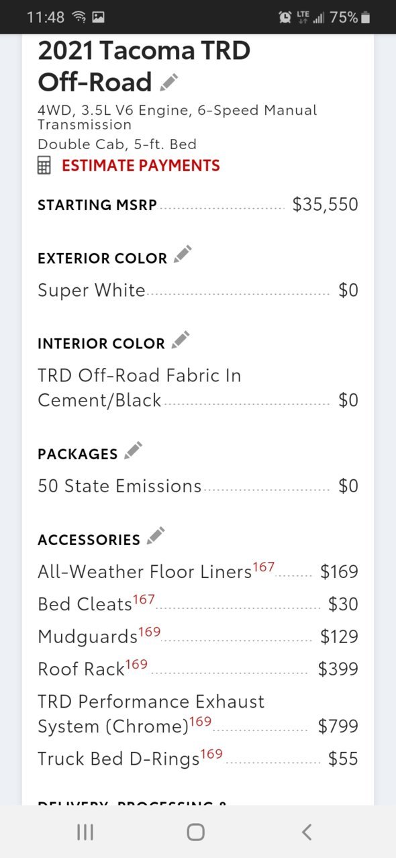Select the Super White exterior color row
The height and width of the screenshot is (858, 396).
pos(198,290)
